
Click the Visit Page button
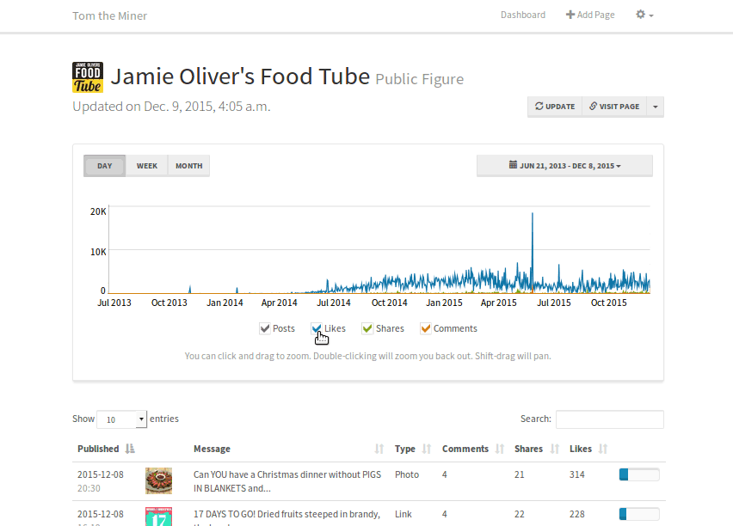(614, 107)
